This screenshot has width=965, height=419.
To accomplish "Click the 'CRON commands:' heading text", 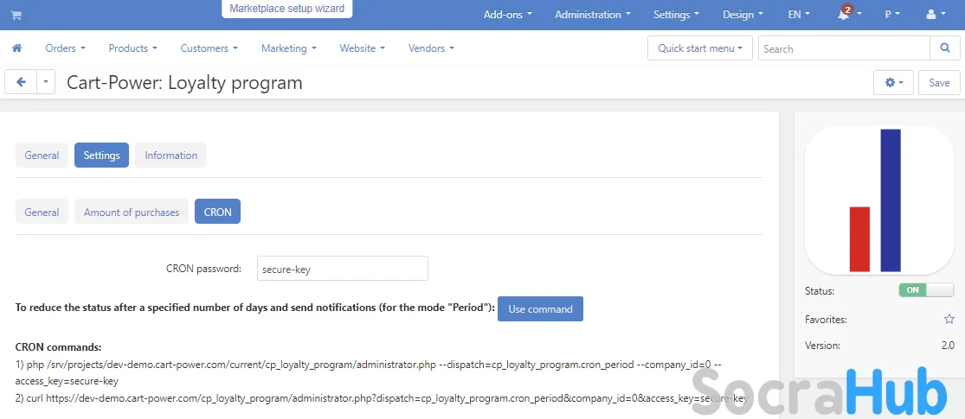I will tap(59, 347).
